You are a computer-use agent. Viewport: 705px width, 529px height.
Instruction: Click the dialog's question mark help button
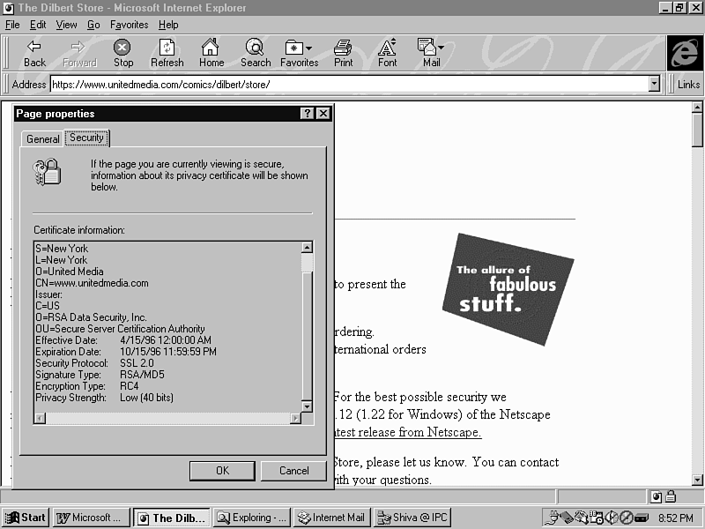point(307,114)
